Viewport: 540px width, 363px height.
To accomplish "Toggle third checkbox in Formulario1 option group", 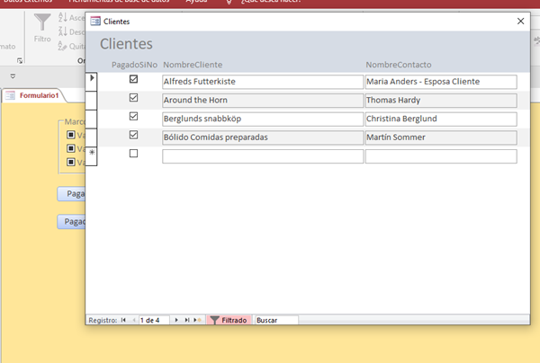I will tap(71, 162).
